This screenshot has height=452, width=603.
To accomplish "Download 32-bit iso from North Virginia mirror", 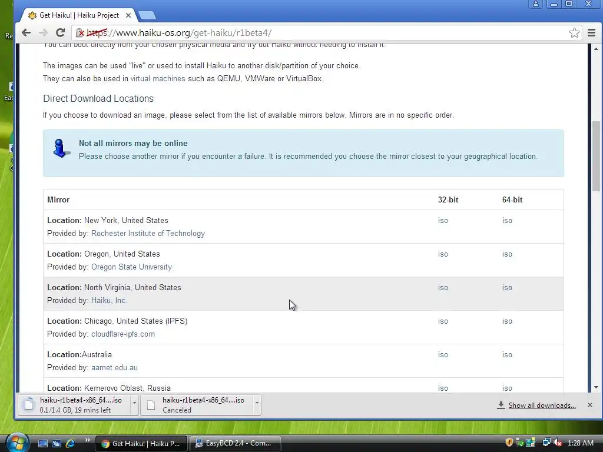I will [443, 287].
